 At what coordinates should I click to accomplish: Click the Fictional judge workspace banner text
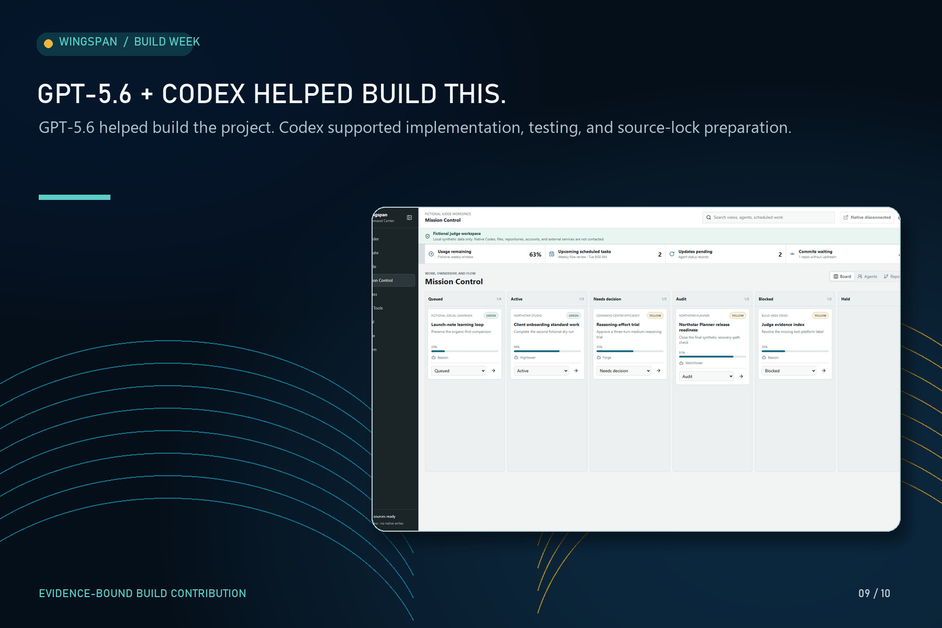coord(457,234)
